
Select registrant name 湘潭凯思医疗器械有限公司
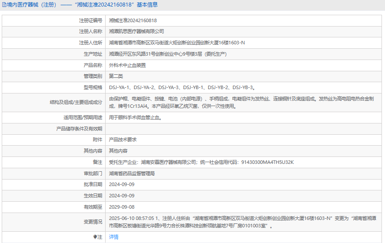click(136, 31)
